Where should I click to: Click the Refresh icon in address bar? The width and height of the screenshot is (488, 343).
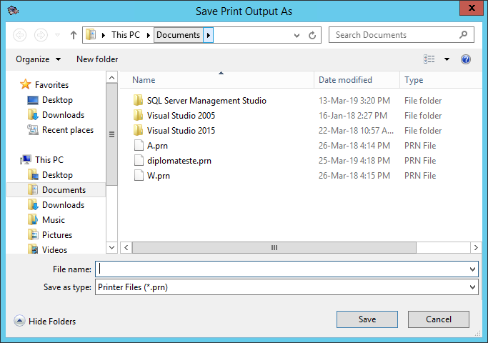point(312,35)
